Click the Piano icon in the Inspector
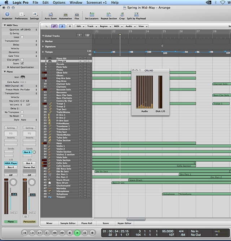Image resolution: width=231 pixels, height=241 pixels. [x=23, y=77]
